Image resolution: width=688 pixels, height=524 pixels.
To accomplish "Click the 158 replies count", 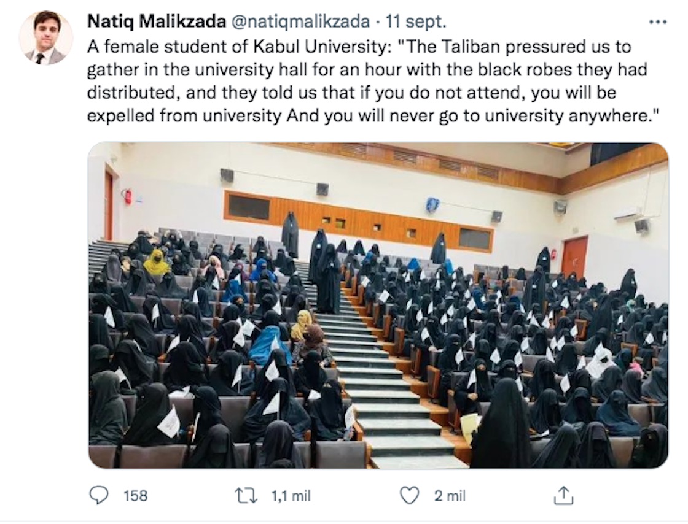I will pyautogui.click(x=135, y=496).
